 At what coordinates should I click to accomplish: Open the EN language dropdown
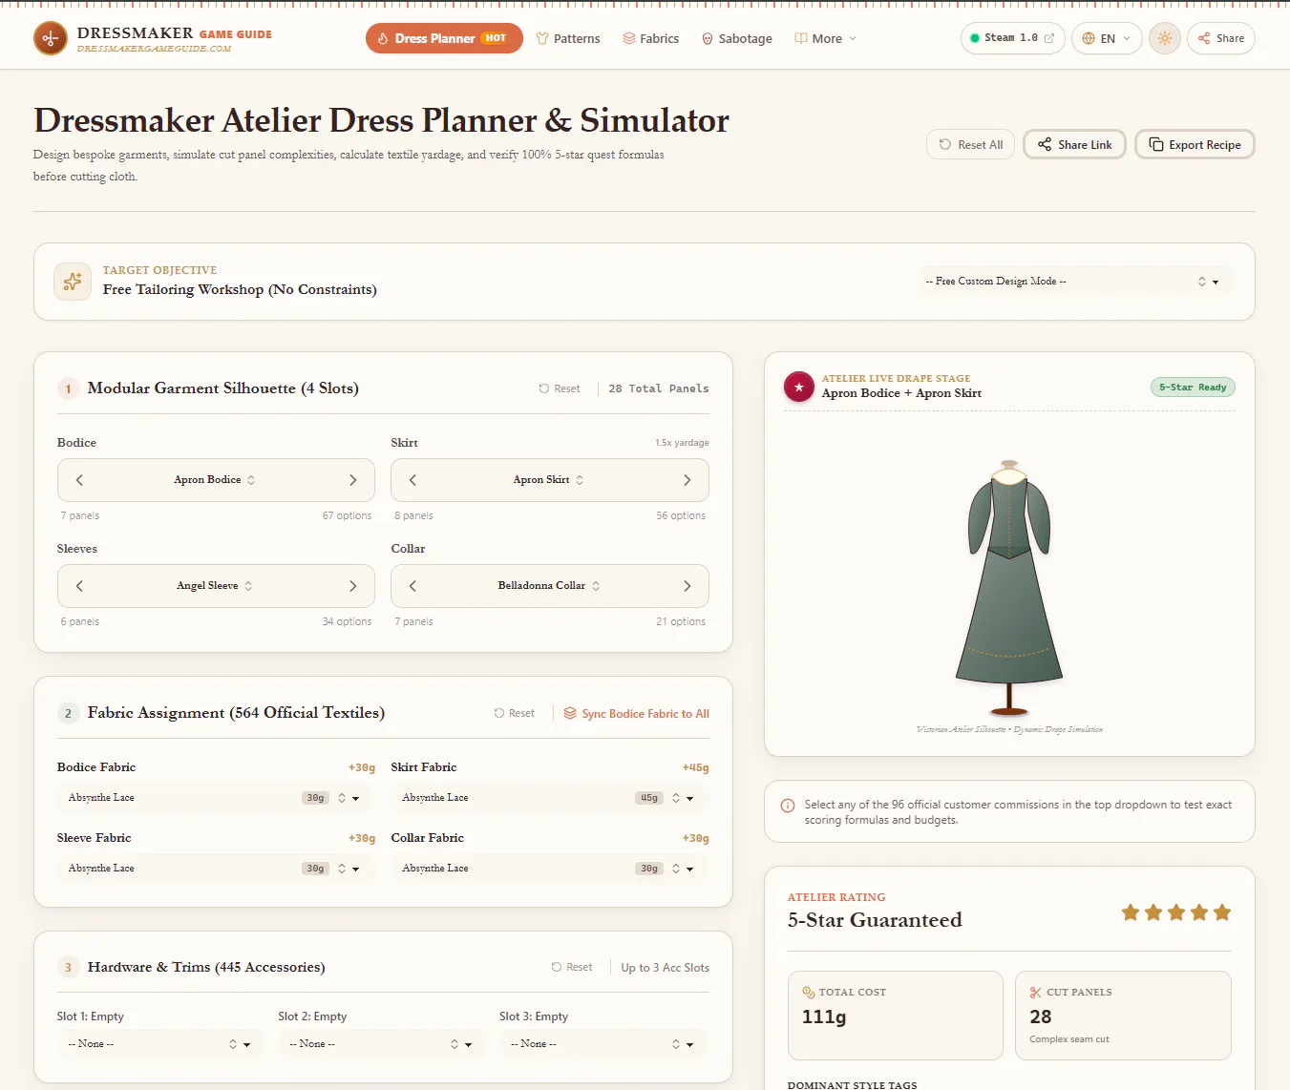[1107, 38]
